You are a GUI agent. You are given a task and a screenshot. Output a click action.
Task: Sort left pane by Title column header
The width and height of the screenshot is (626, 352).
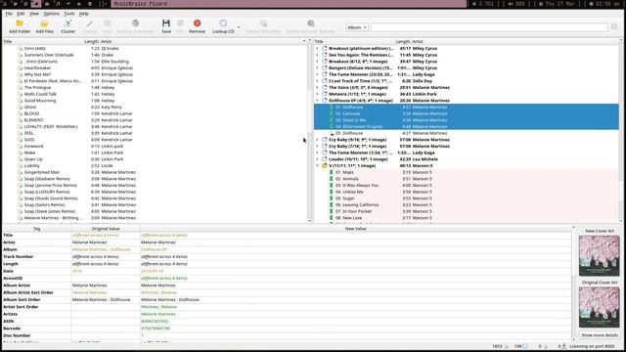pos(43,41)
